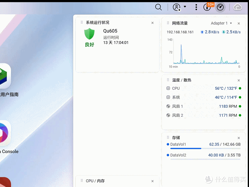The image size is (249, 187).
Task: Click the DataVol2 usage progress bar
Action: point(205,159)
